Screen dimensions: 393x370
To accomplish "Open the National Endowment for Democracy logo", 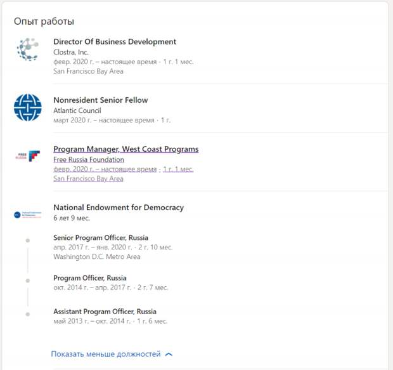I will tap(27, 215).
